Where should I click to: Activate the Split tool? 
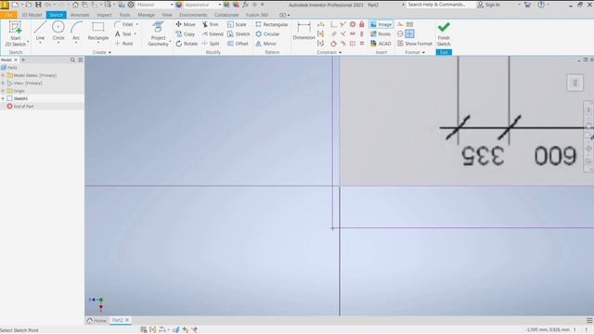tap(211, 44)
